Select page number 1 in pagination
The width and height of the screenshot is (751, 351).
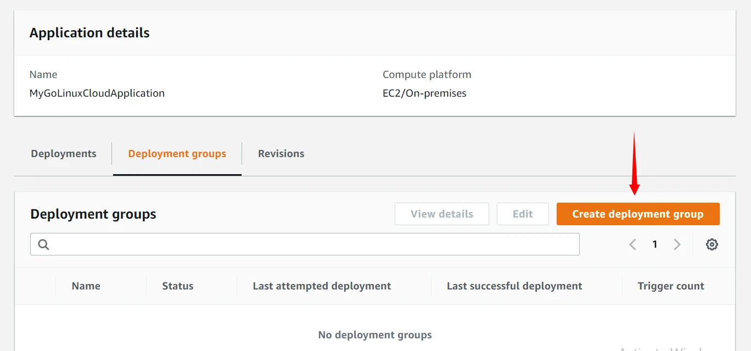click(x=654, y=244)
